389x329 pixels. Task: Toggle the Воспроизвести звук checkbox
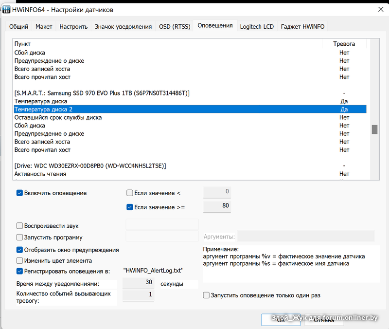pyautogui.click(x=20, y=226)
